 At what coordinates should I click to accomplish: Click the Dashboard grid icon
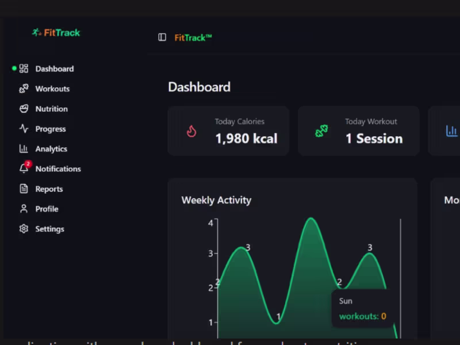(x=24, y=68)
